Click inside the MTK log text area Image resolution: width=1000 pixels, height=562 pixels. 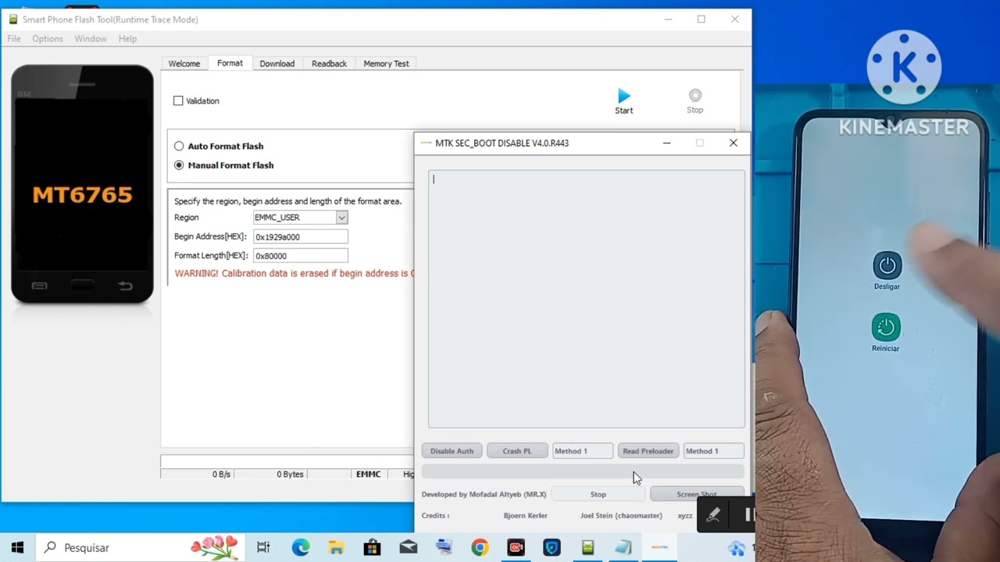click(x=587, y=299)
